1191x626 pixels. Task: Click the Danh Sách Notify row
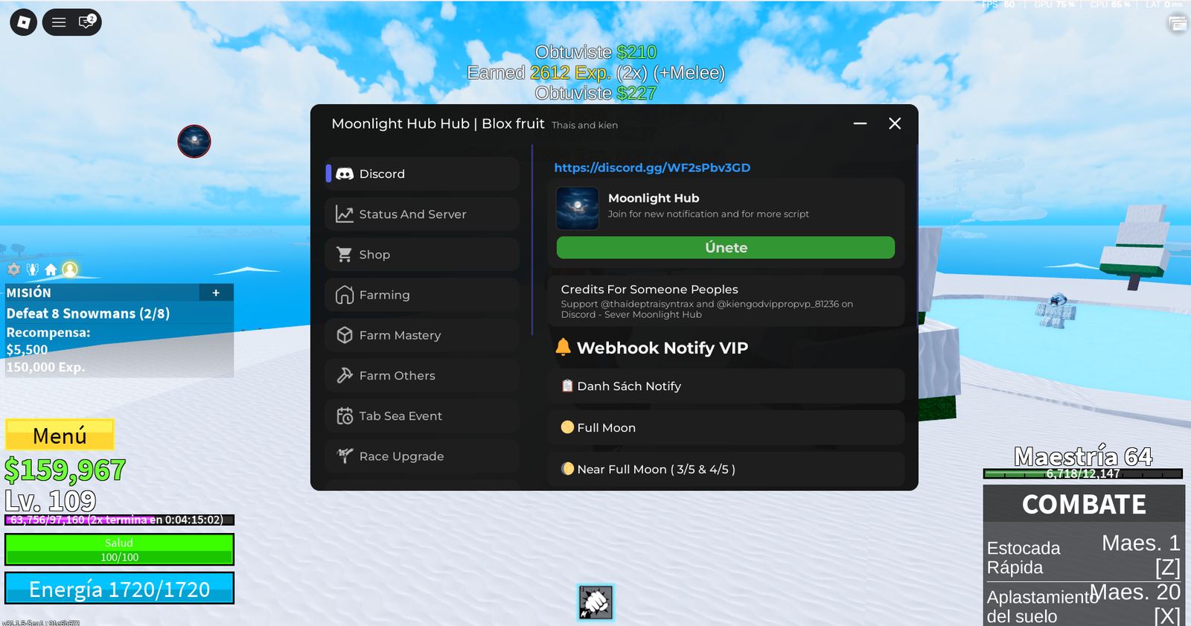[x=726, y=386]
